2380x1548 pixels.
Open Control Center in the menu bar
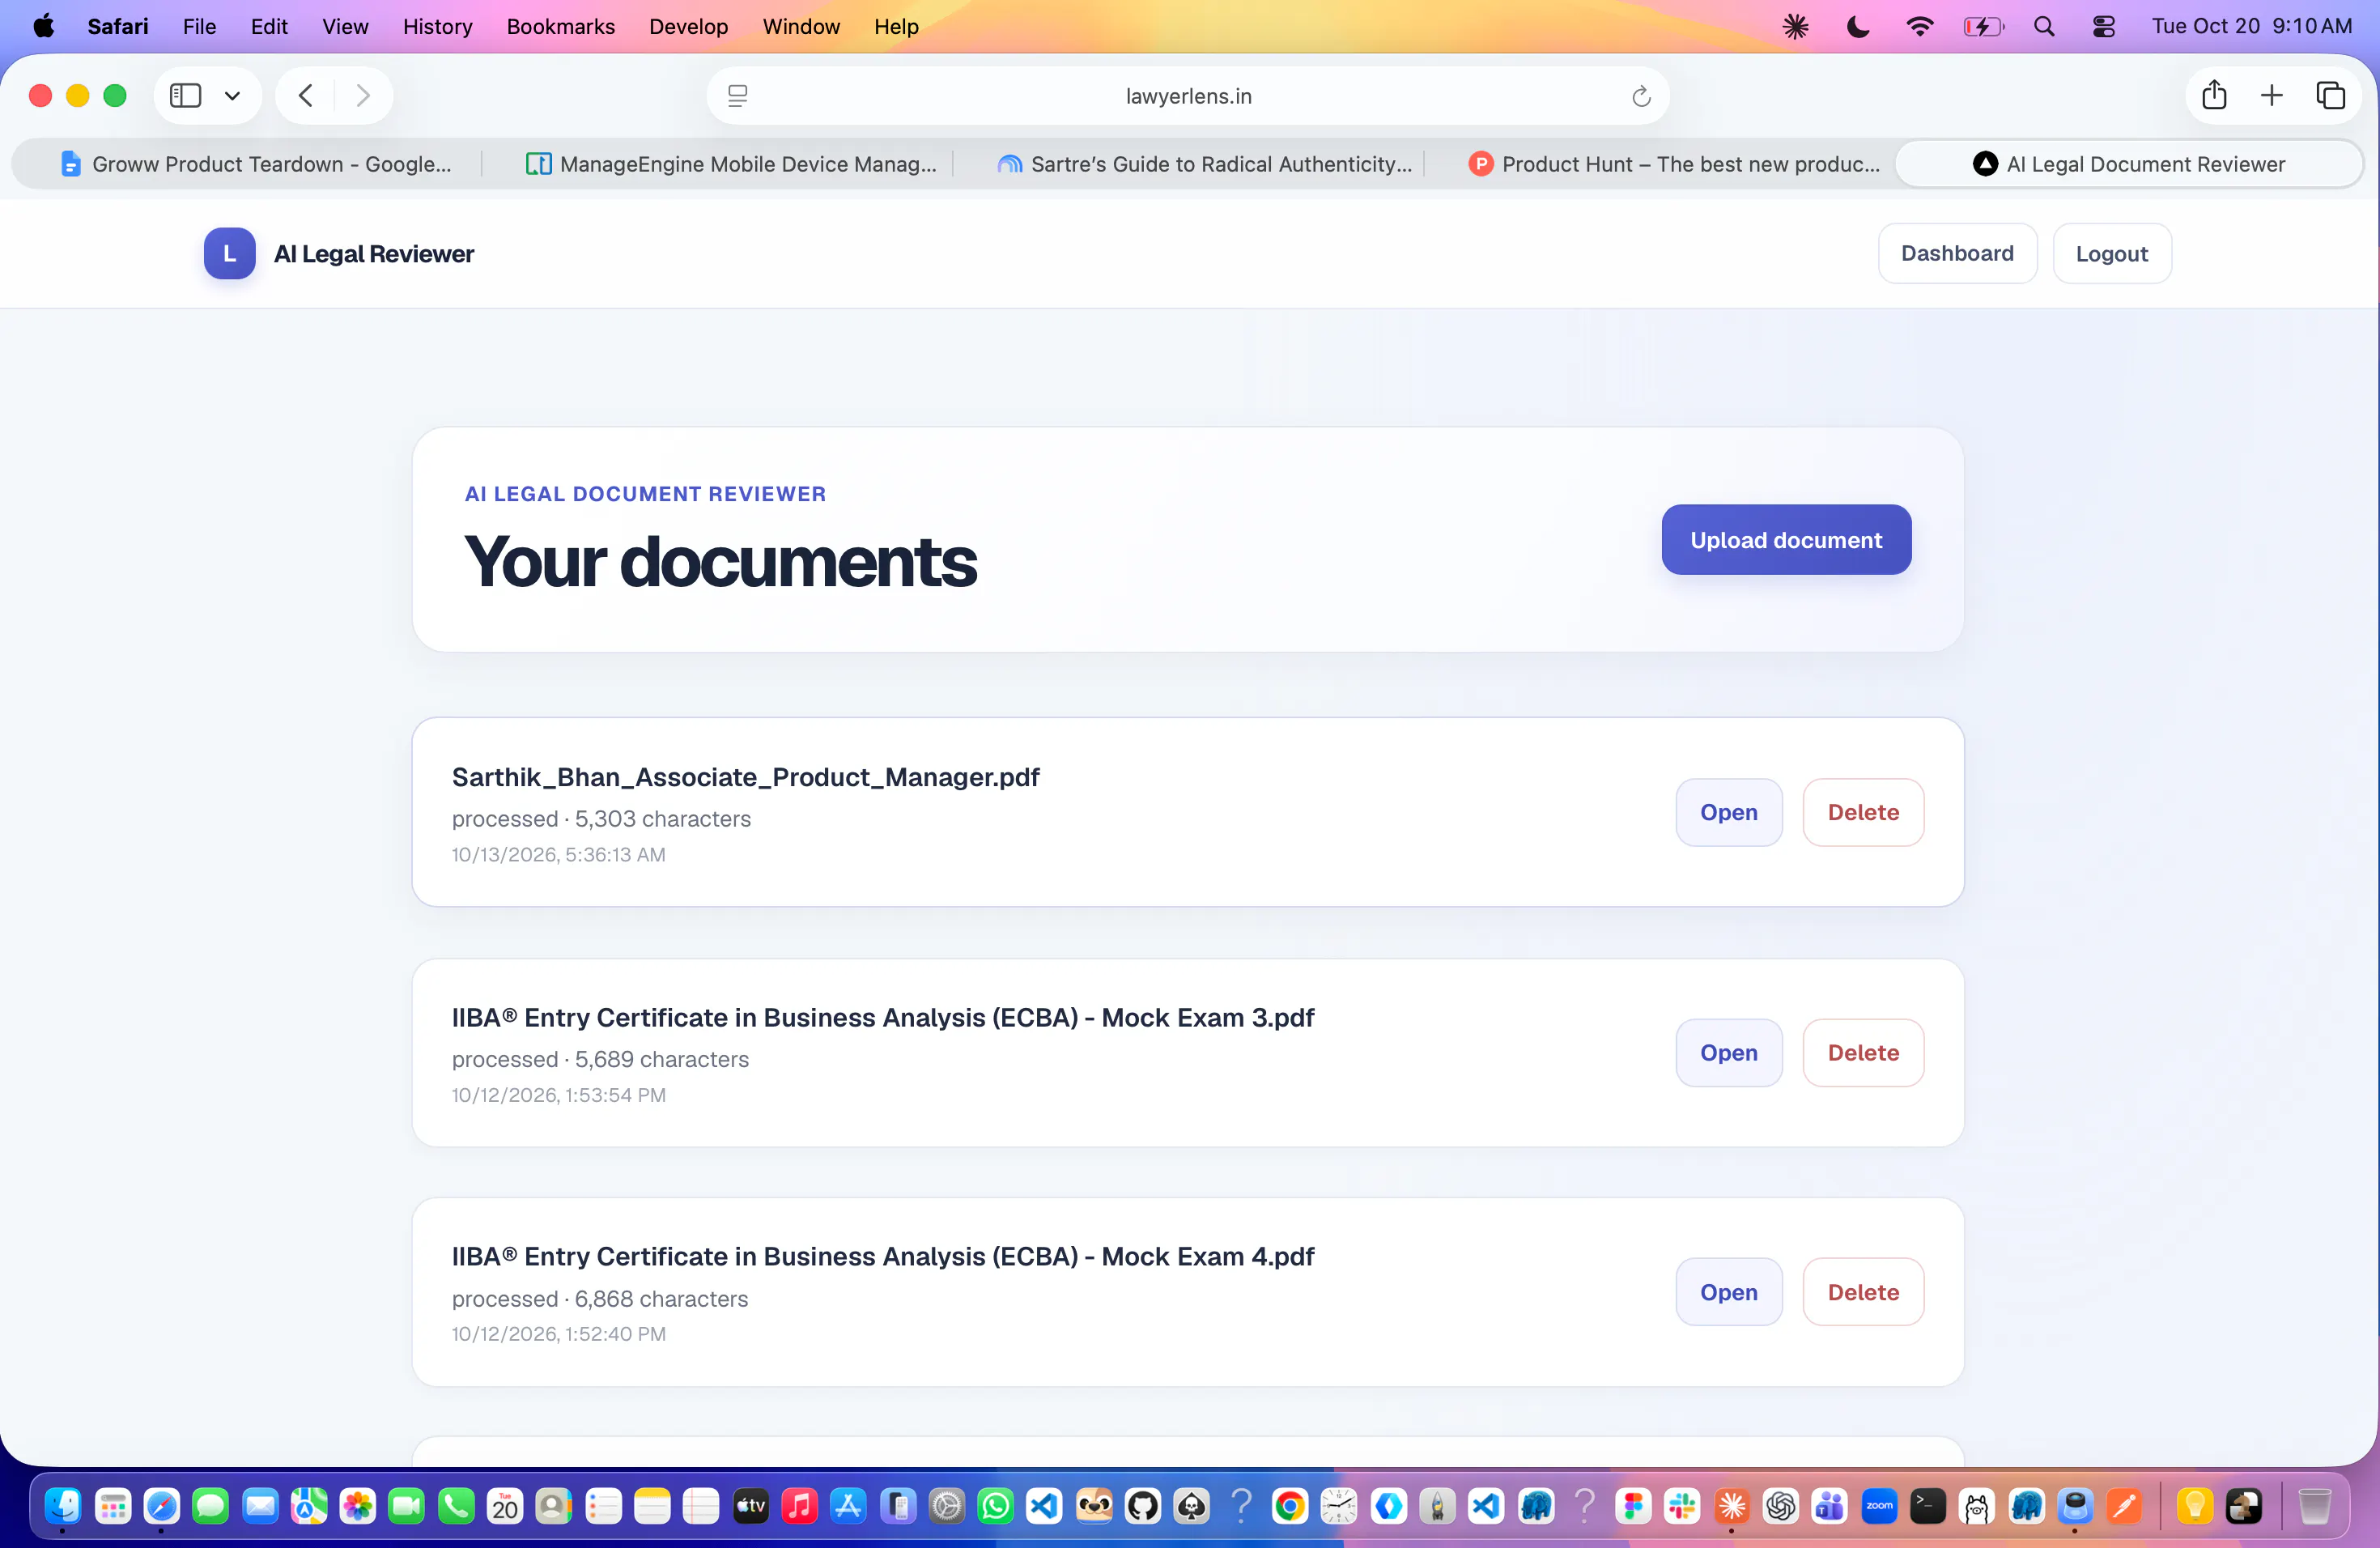pyautogui.click(x=2103, y=26)
